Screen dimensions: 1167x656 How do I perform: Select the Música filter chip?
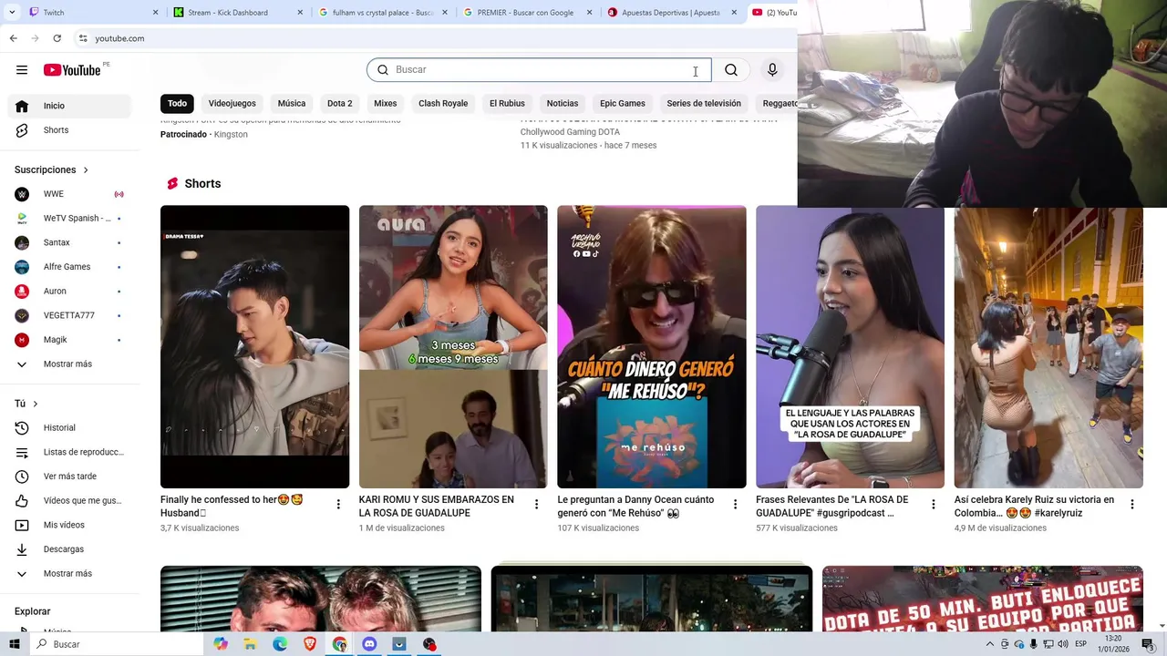pyautogui.click(x=292, y=103)
